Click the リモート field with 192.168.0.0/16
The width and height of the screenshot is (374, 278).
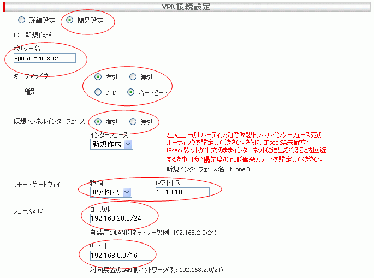[x=121, y=256]
